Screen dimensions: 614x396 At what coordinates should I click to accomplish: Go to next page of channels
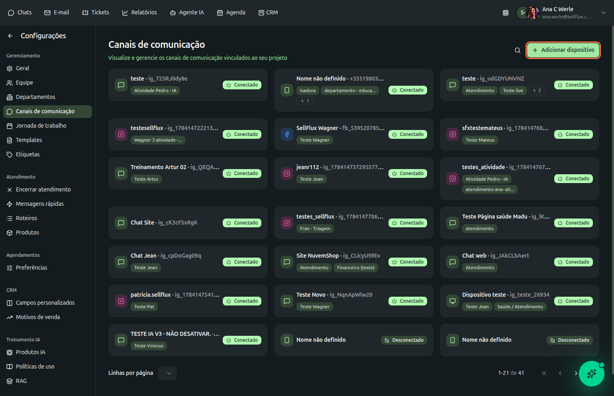575,373
